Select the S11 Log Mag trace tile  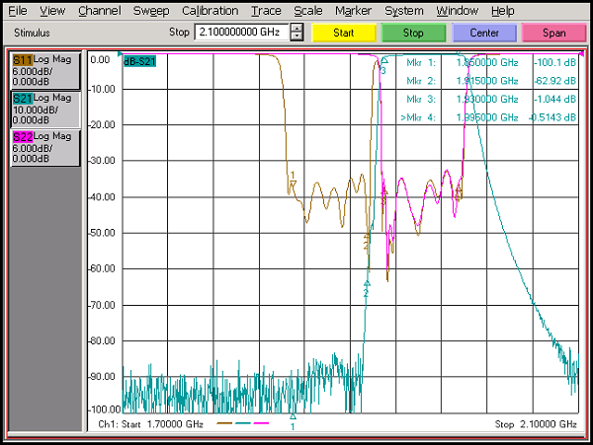[44, 71]
